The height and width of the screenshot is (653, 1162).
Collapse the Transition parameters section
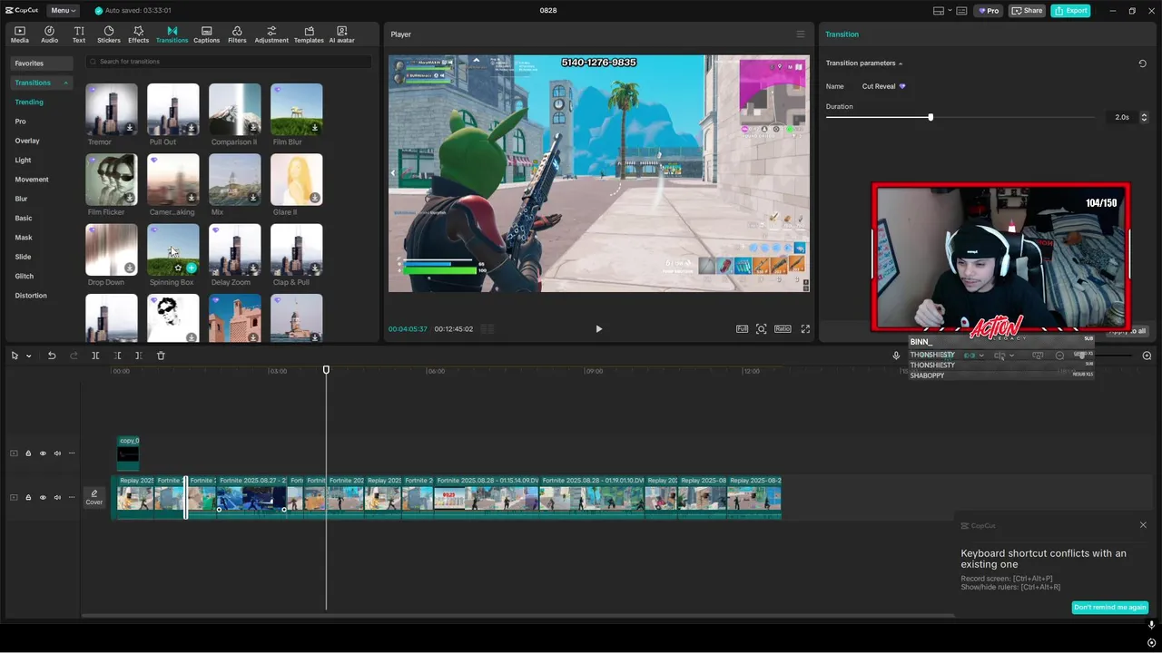pos(901,63)
